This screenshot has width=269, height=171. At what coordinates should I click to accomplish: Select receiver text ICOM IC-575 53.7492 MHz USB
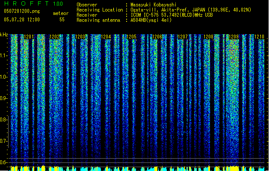[171, 15]
